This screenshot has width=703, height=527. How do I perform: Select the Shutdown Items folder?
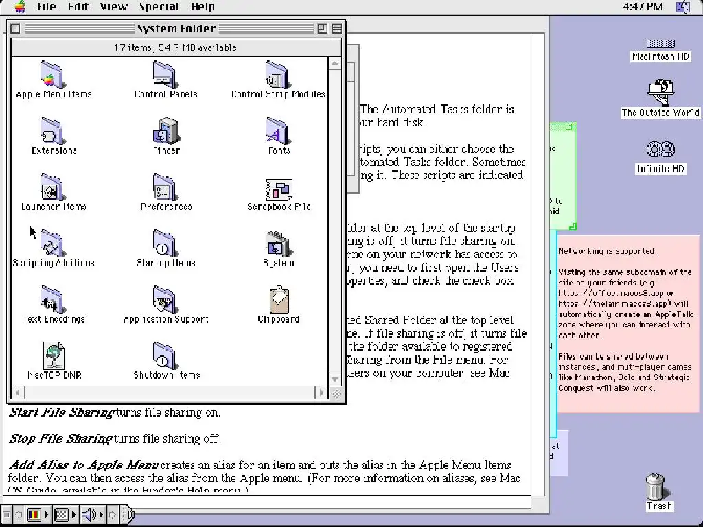165,356
